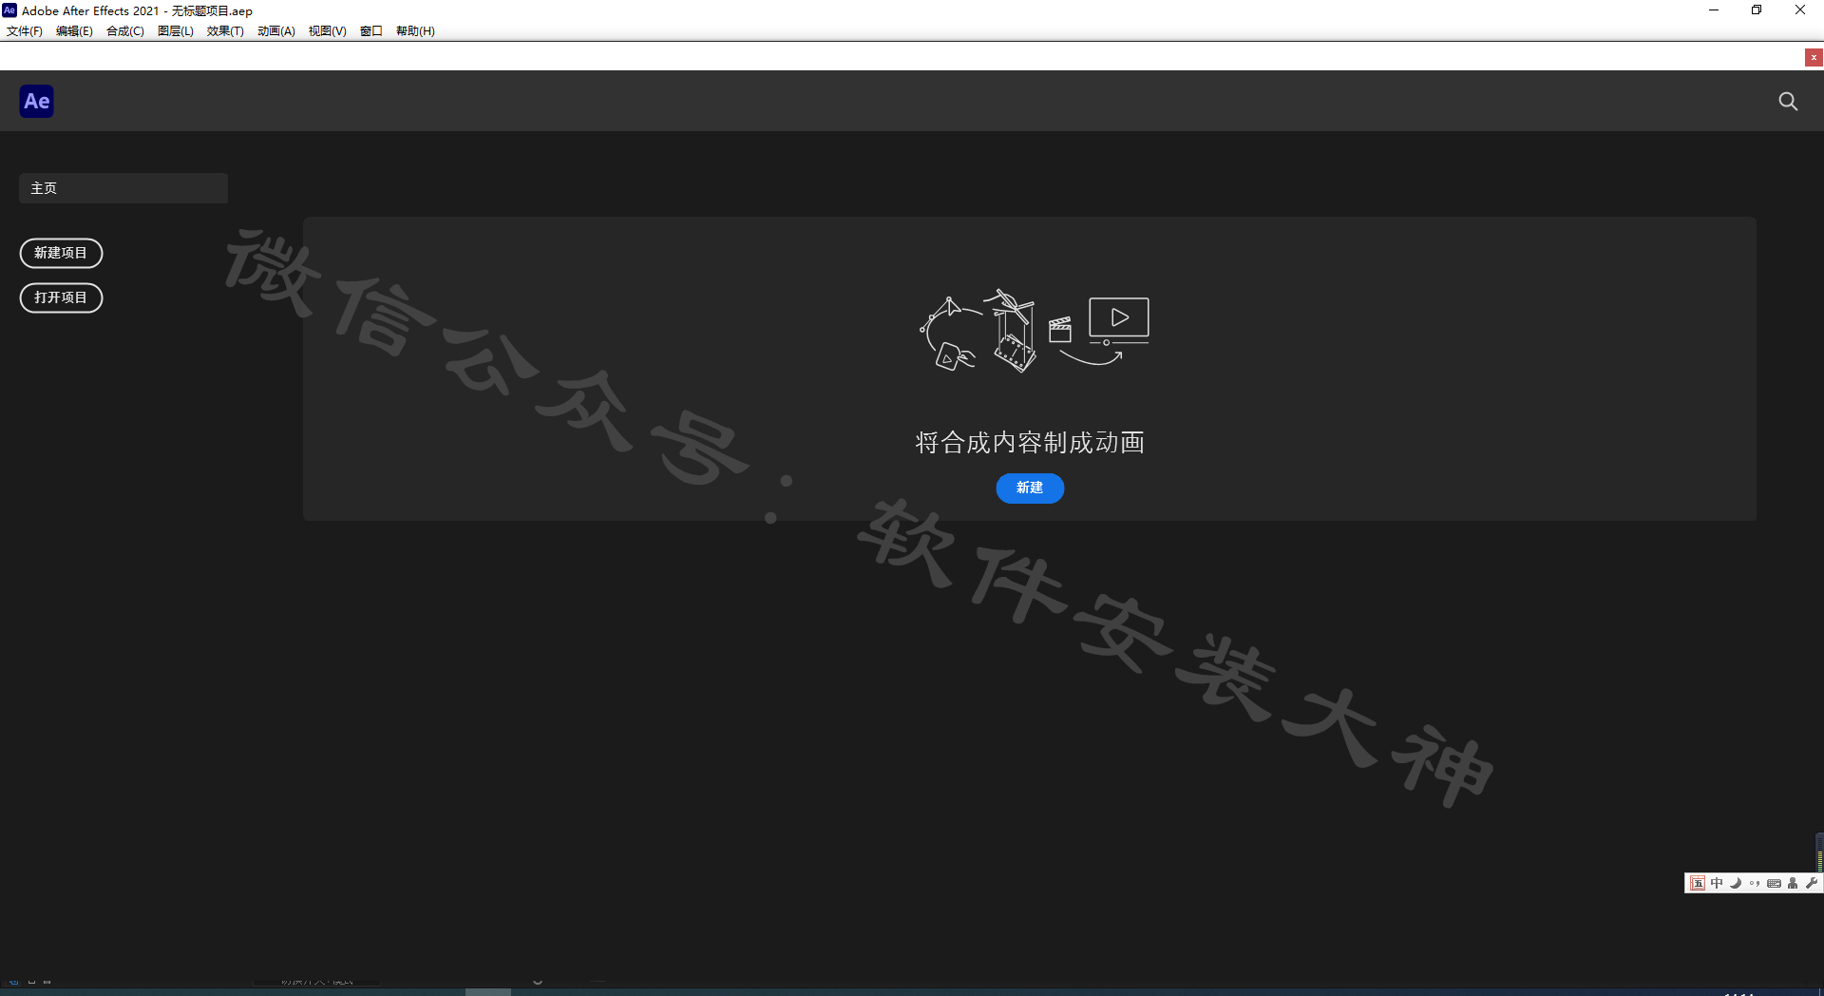
Task: Open the 动画(A) menu
Action: pos(276,31)
